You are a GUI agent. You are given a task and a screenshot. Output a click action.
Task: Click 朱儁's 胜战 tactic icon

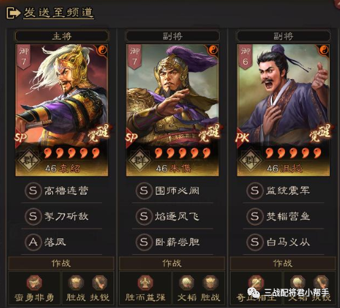(210, 283)
